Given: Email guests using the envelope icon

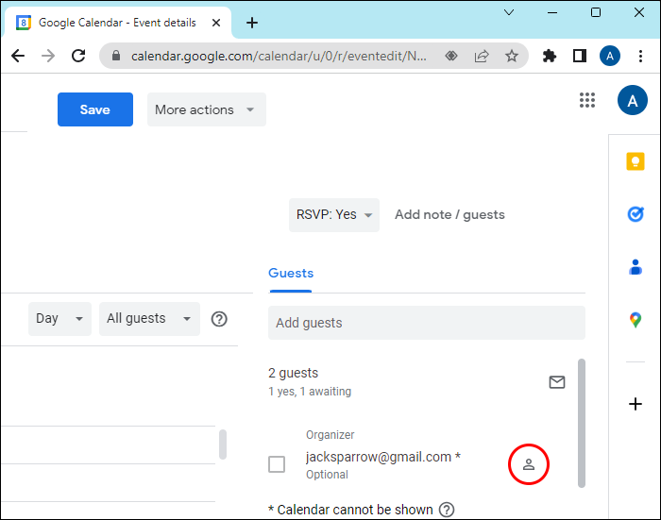Looking at the screenshot, I should 557,382.
